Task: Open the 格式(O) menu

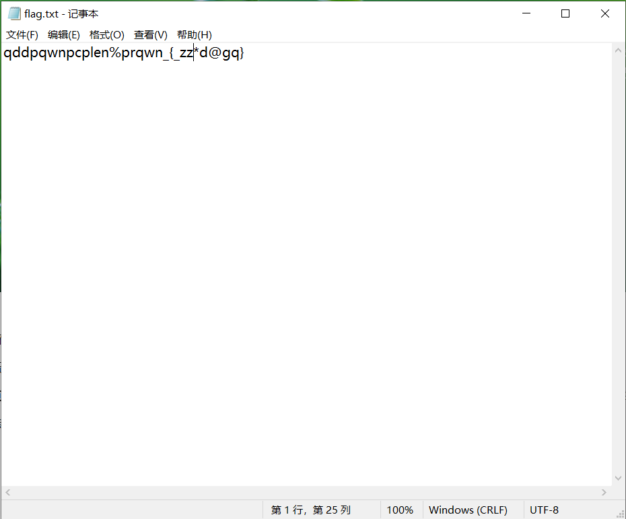Action: tap(107, 35)
